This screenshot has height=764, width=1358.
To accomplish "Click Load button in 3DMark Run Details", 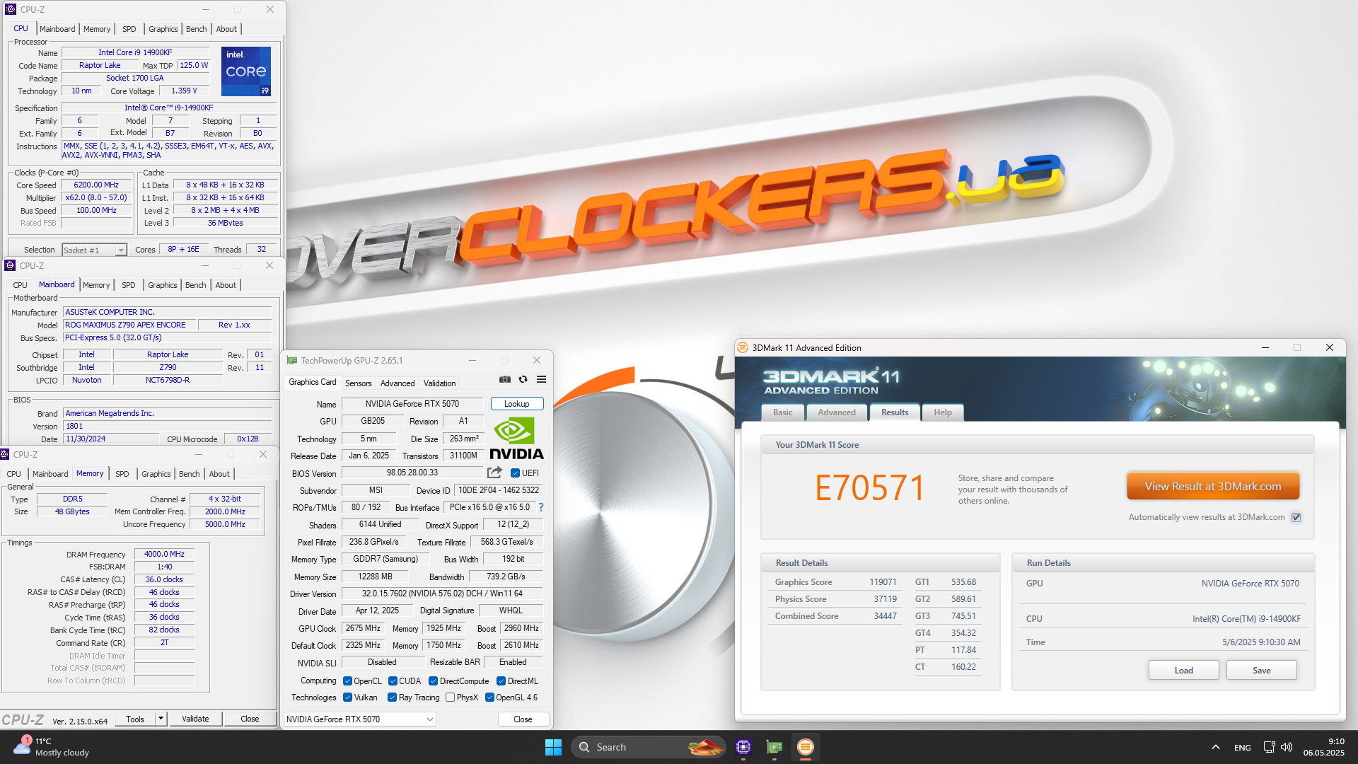I will pyautogui.click(x=1183, y=671).
